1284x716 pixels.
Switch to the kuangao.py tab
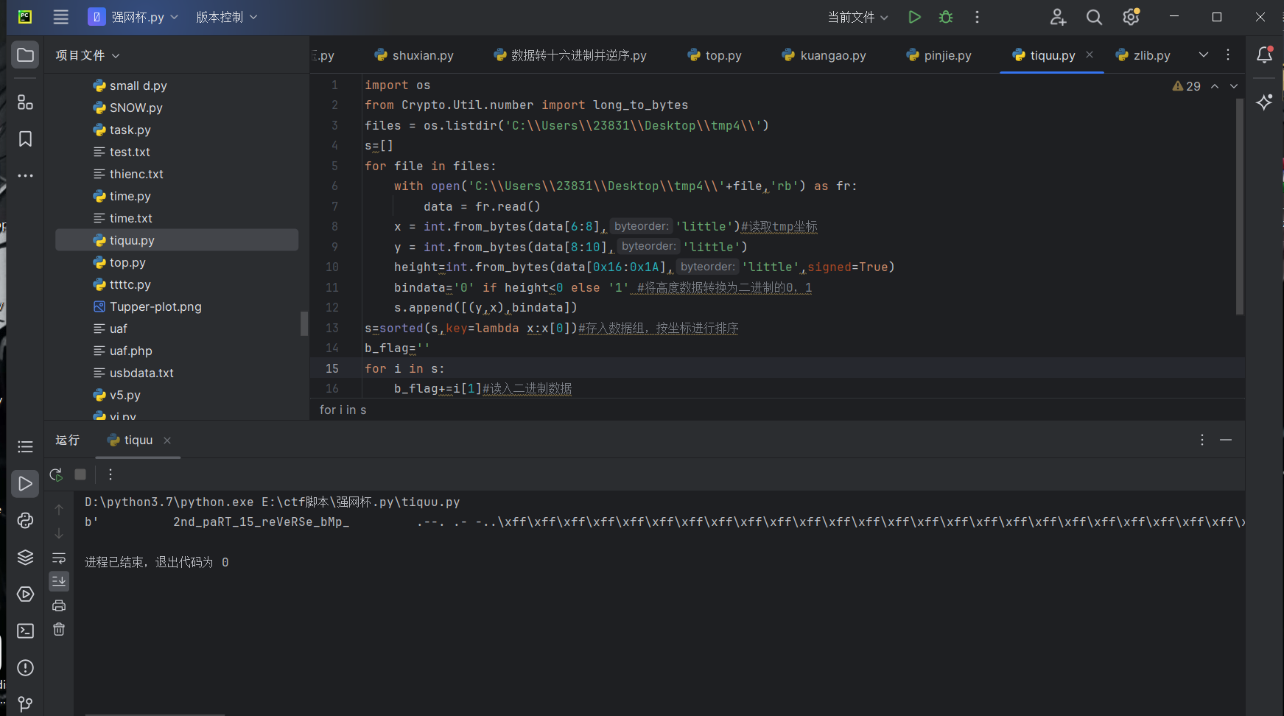[x=824, y=55]
